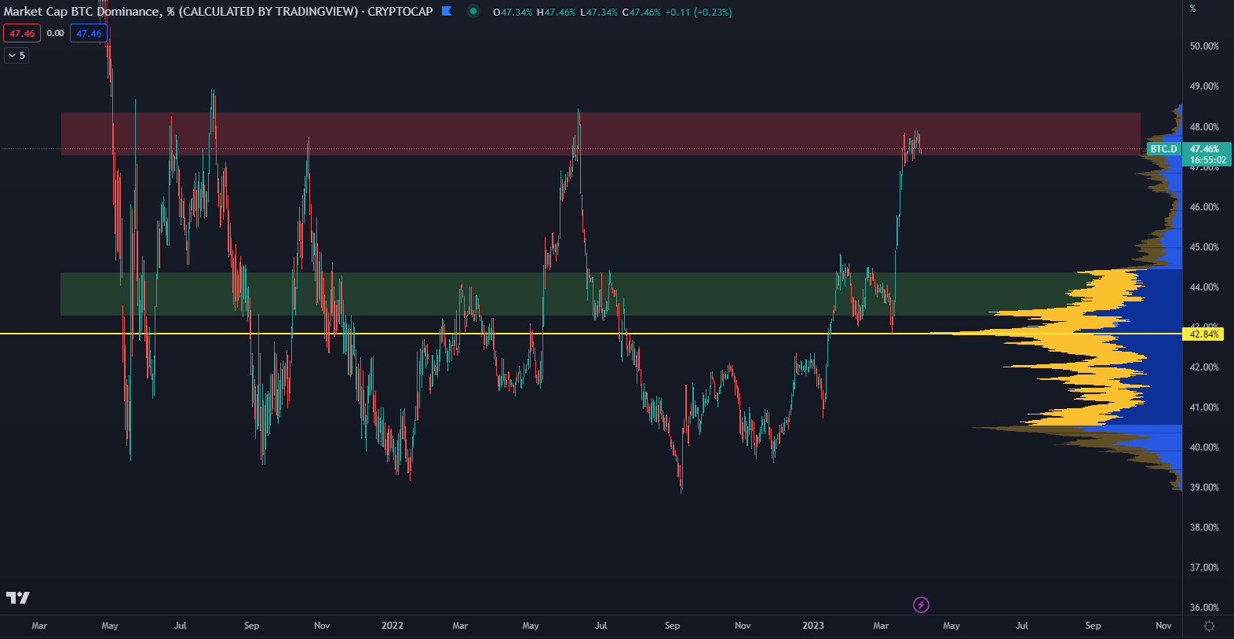The width and height of the screenshot is (1234, 639).
Task: Select the yellow horizontal line at 42.84%
Action: pyautogui.click(x=471, y=334)
